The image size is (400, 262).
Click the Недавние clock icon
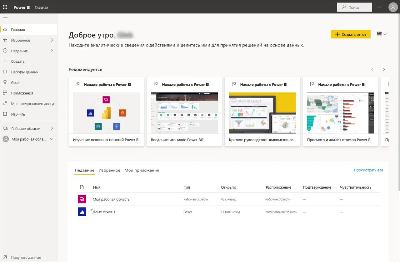[x=5, y=51]
